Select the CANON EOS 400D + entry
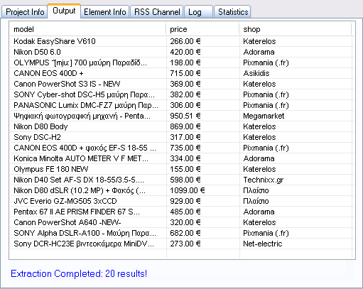Screen dimensions: 363x289 181,73
